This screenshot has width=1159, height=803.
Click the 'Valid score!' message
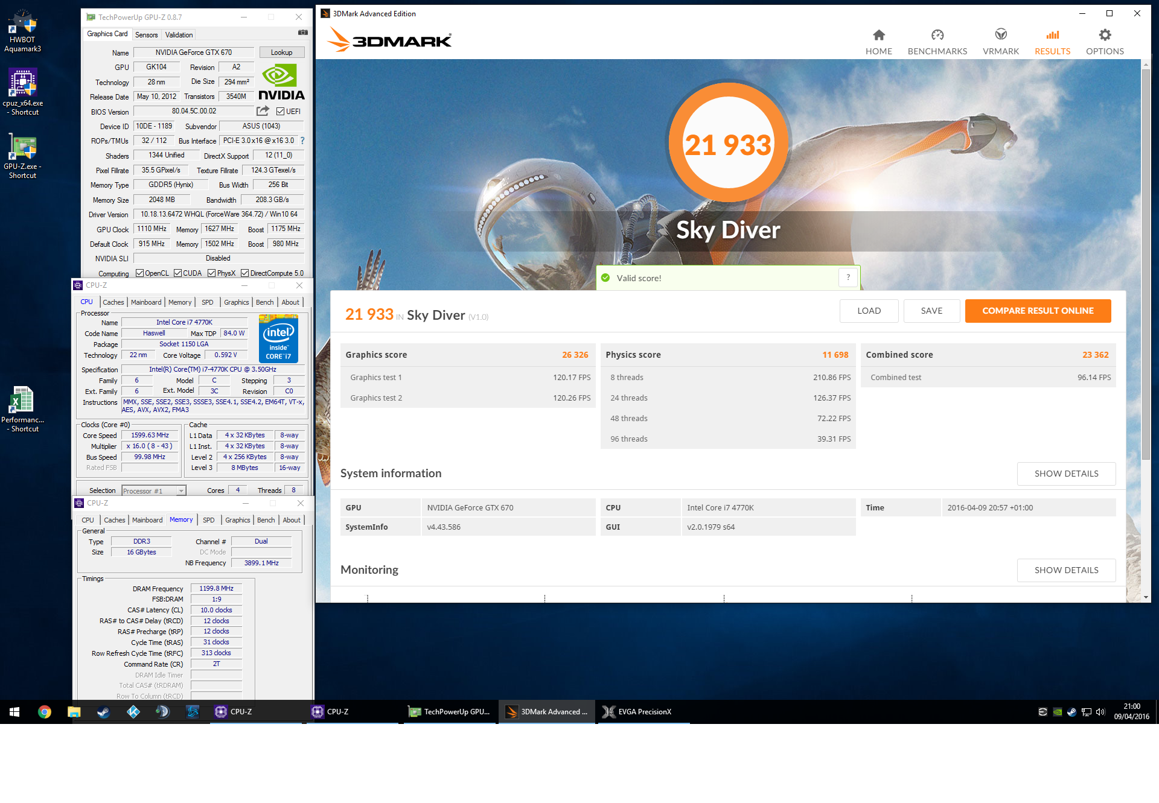(x=639, y=278)
